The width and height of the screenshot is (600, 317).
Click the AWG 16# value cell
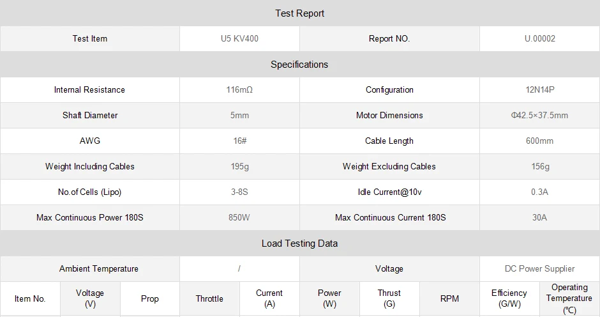(x=239, y=141)
